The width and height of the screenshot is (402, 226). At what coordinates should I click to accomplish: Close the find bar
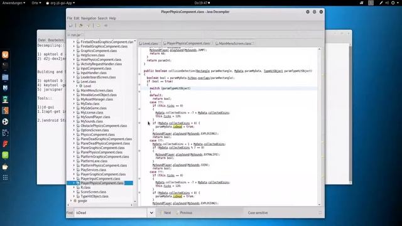point(320,213)
